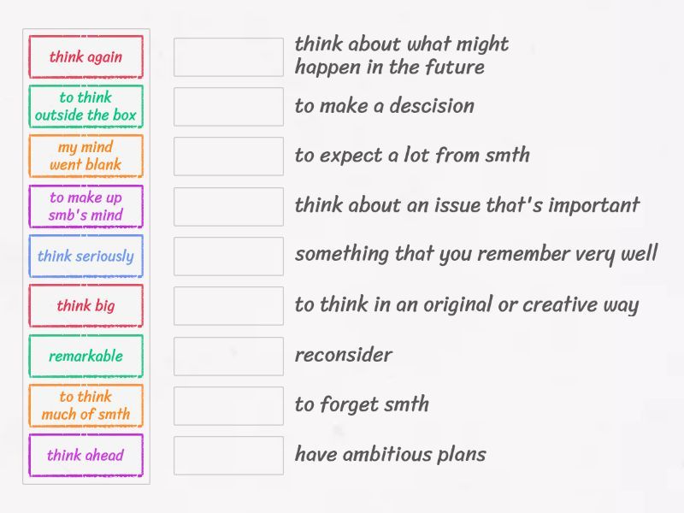Click the 'think again' word tile
The height and width of the screenshot is (513, 684).
[85, 57]
